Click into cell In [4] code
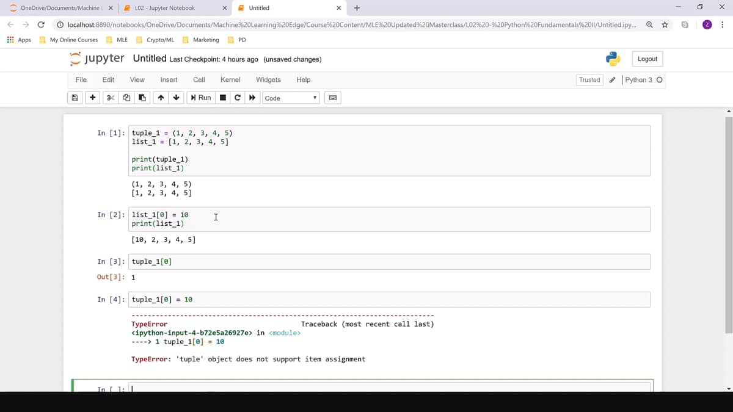 (x=389, y=300)
